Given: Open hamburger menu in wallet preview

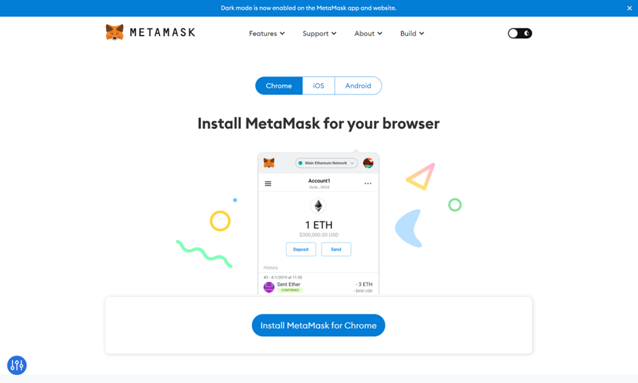Looking at the screenshot, I should point(268,183).
